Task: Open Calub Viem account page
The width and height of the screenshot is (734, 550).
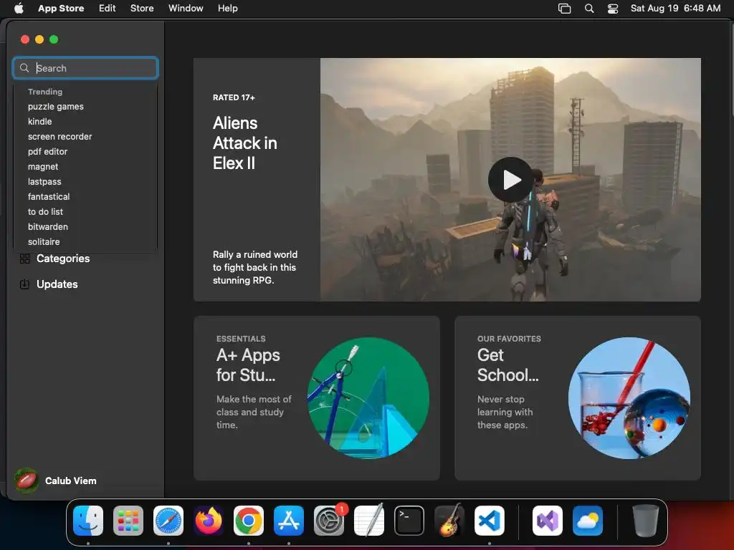Action: [x=56, y=481]
